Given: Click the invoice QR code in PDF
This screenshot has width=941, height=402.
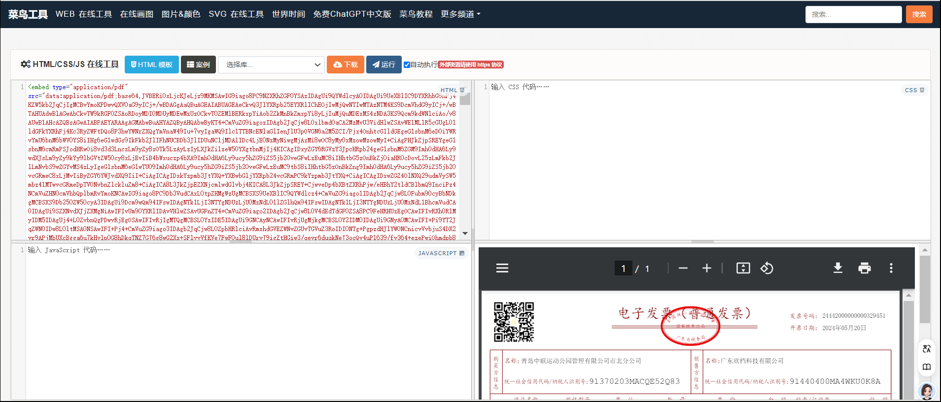Looking at the screenshot, I should [514, 322].
